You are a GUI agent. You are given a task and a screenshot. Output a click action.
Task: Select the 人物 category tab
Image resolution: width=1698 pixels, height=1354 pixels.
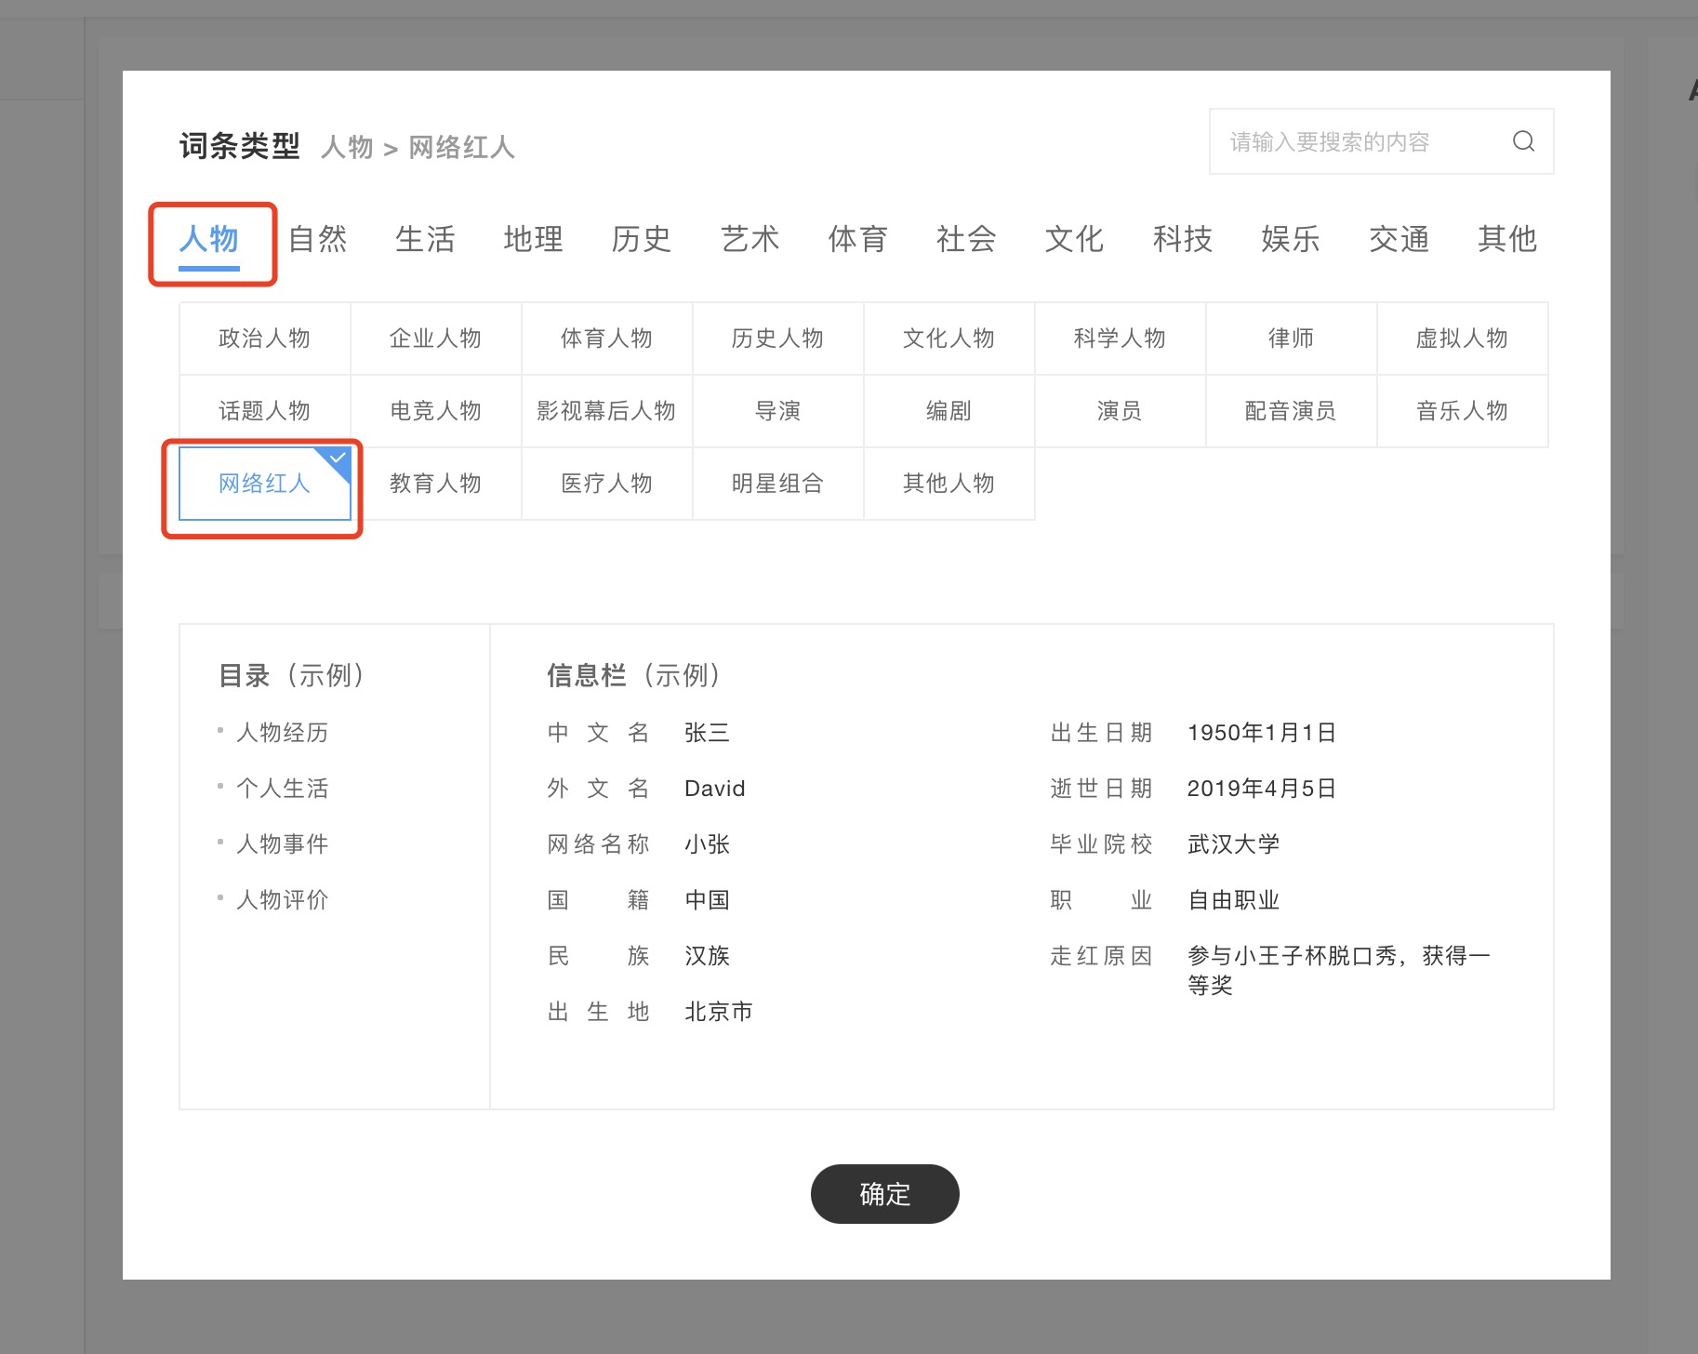click(209, 240)
